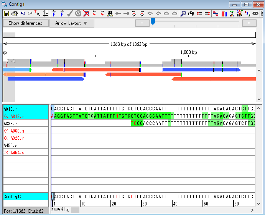The height and width of the screenshot is (215, 265).
Task: Click the horizontal scrollbar left arrow
Action: pos(67,210)
